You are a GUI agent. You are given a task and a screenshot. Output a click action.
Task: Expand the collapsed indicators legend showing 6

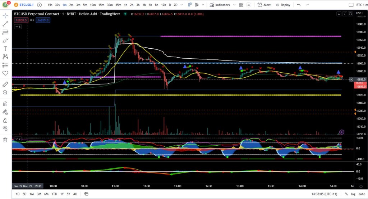tap(18, 27)
